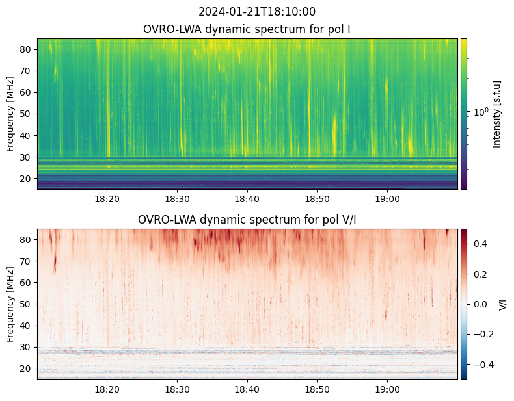This screenshot has width=514, height=401.
Task: Click the Frequency [MHz] label on top plot
Action: (x=10, y=114)
